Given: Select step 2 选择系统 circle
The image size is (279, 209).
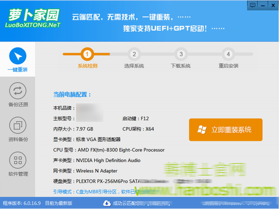Looking at the screenshot, I should click(x=134, y=54).
